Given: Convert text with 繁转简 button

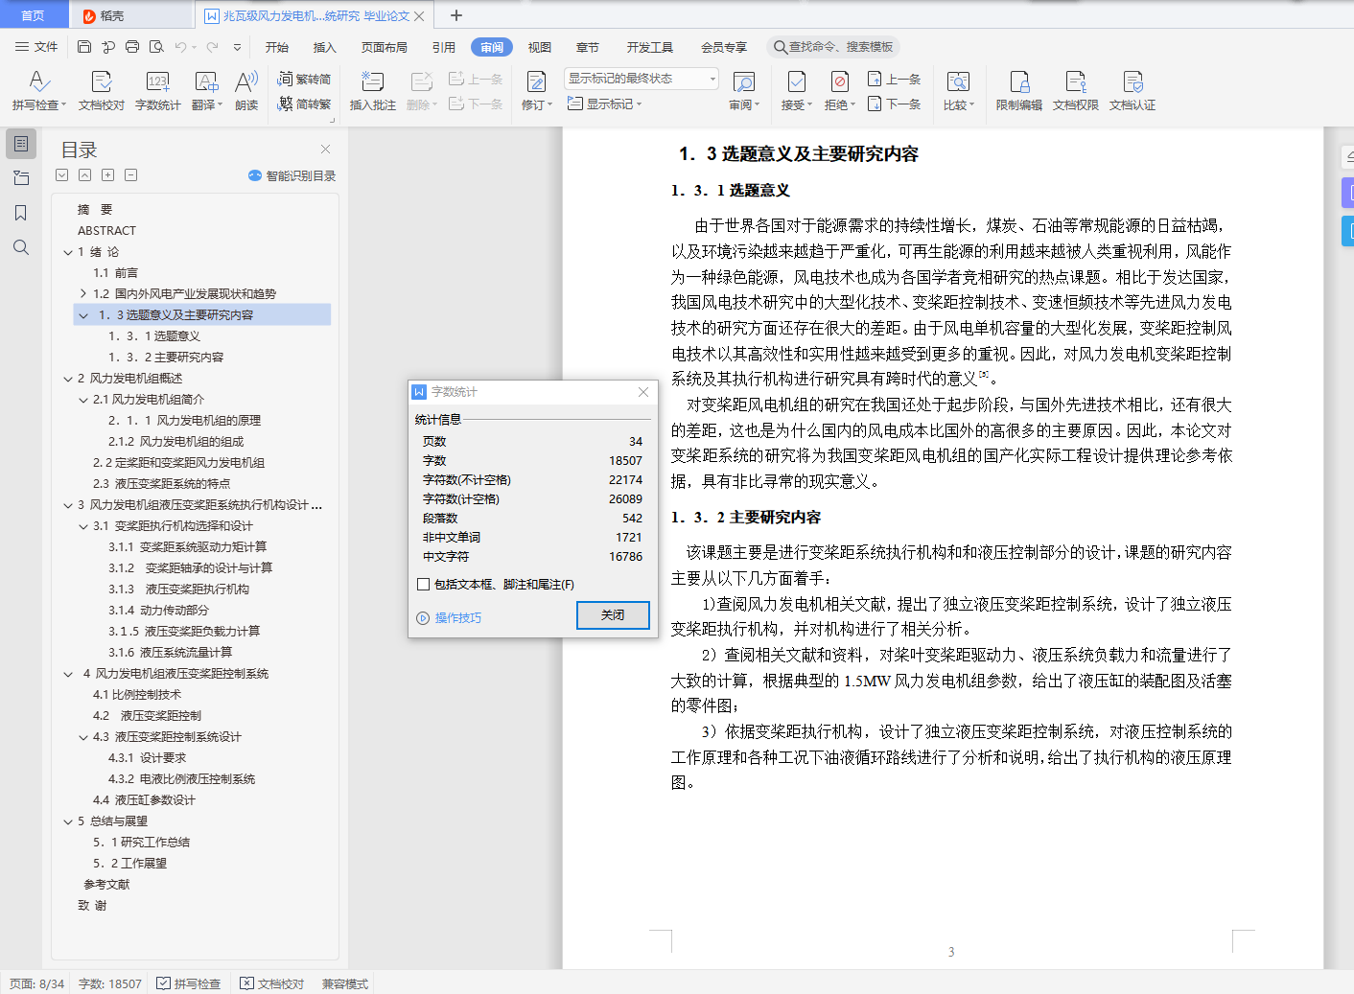Looking at the screenshot, I should click(304, 79).
